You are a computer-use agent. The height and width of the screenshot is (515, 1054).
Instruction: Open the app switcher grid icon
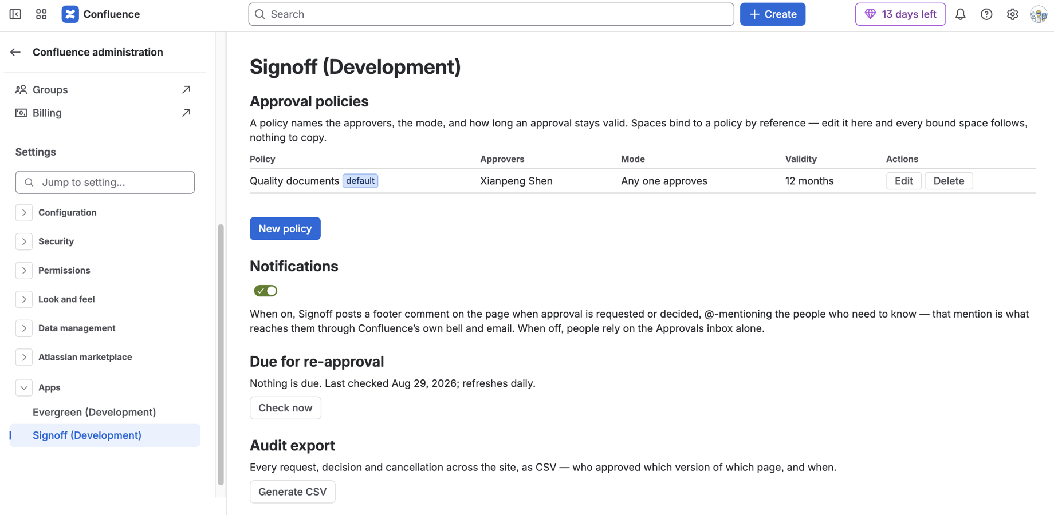click(41, 14)
